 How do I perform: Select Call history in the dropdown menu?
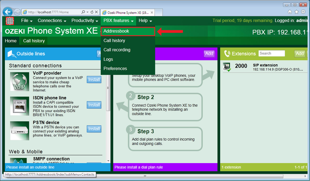pos(128,41)
